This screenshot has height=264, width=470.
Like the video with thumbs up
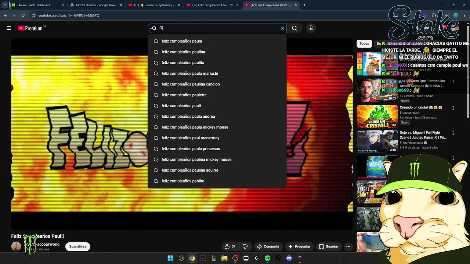(x=230, y=246)
